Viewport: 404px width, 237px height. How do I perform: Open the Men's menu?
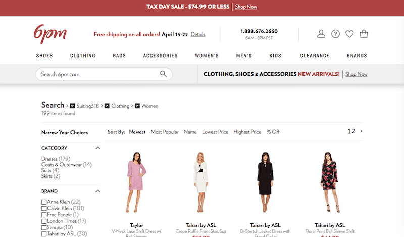(244, 56)
